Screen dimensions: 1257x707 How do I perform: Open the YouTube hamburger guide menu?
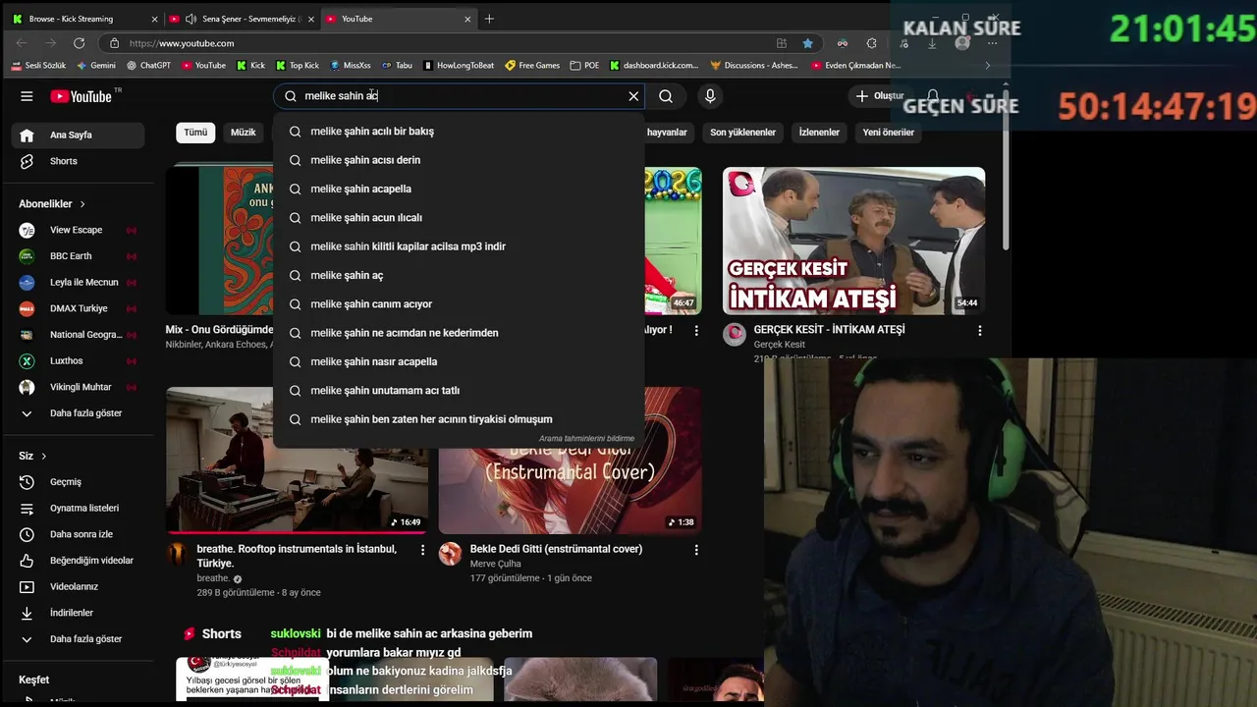point(27,96)
